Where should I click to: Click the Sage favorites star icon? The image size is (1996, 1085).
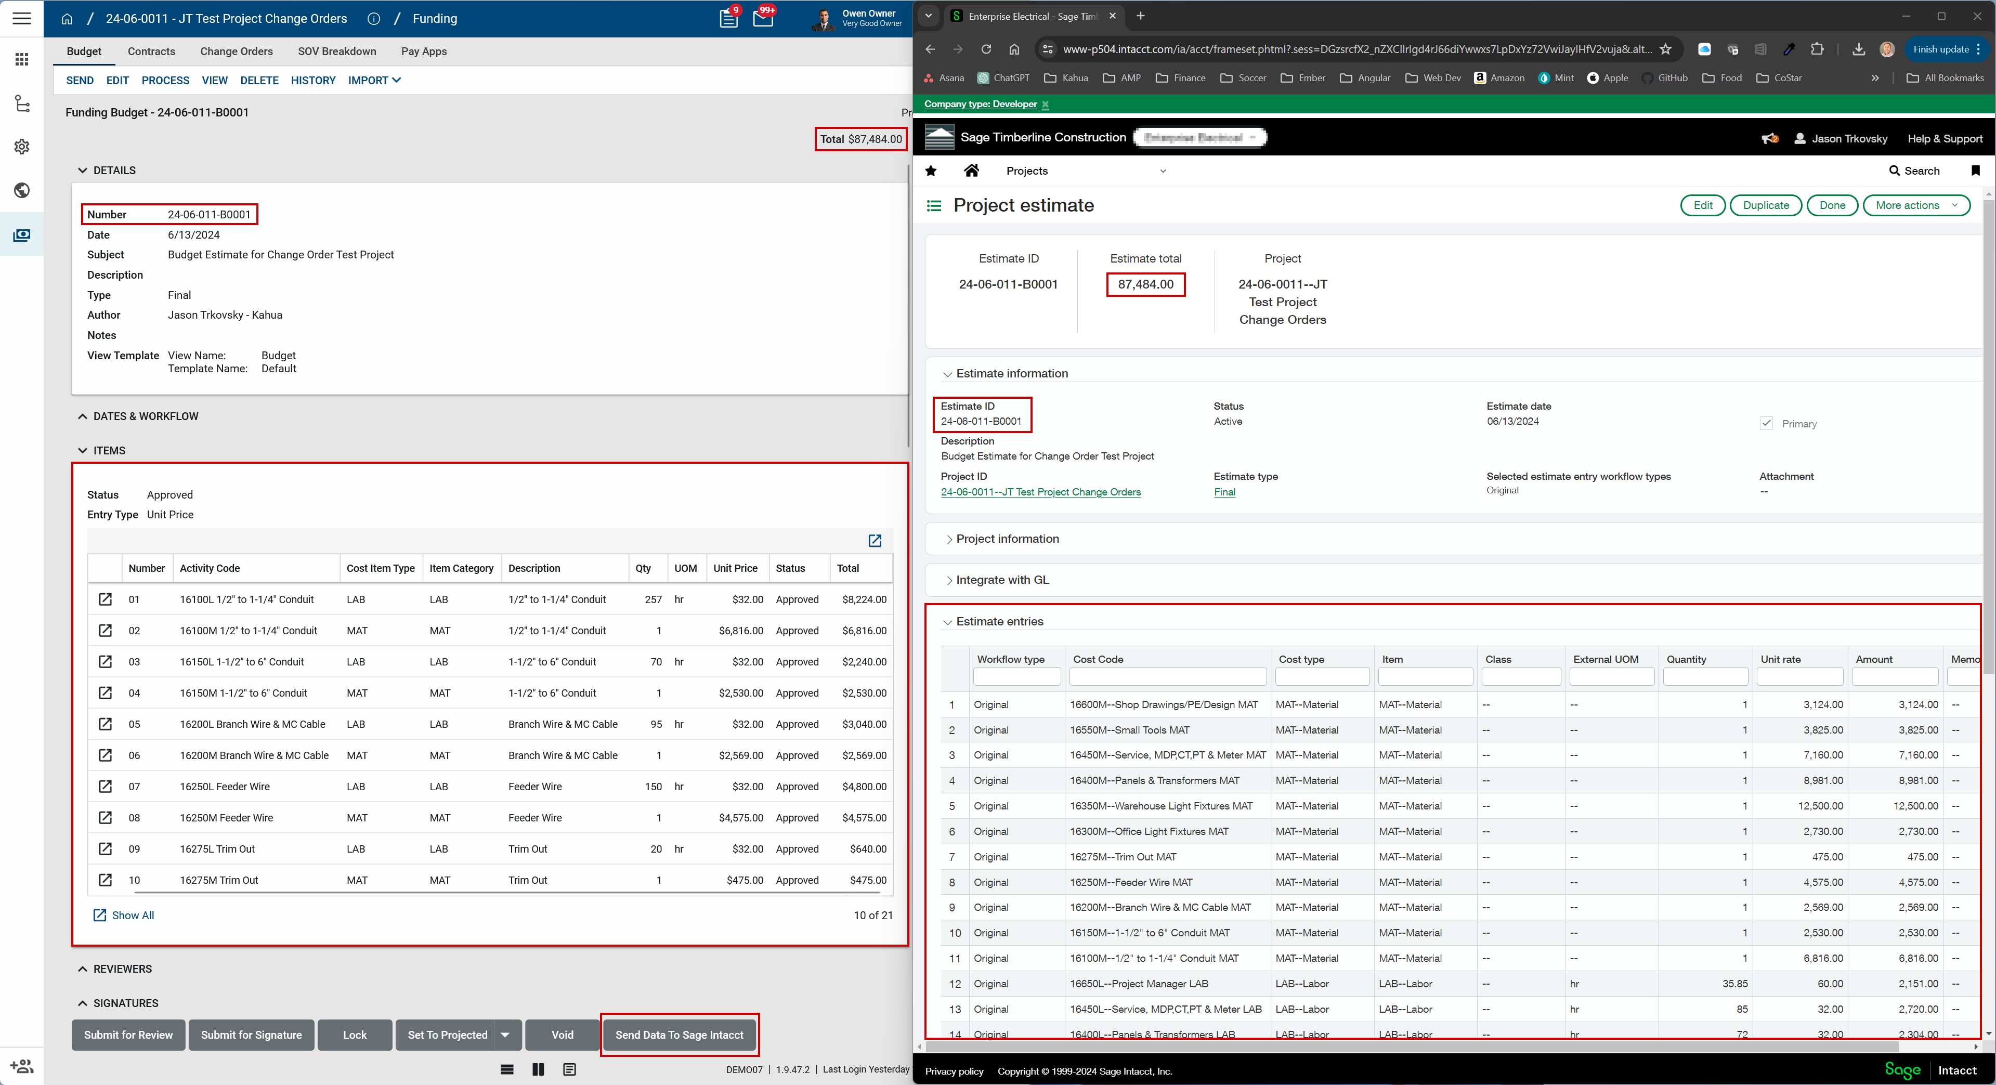[x=931, y=171]
